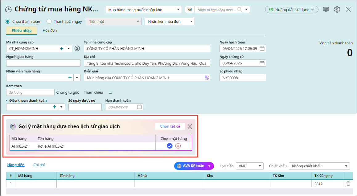Accept suggested item AHK03-21 with checkmark
The image size is (357, 196).
pos(170,146)
